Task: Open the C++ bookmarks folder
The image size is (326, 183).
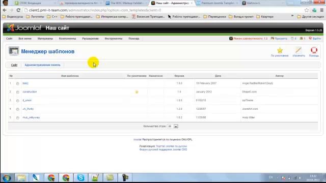Action: pyautogui.click(x=52, y=17)
